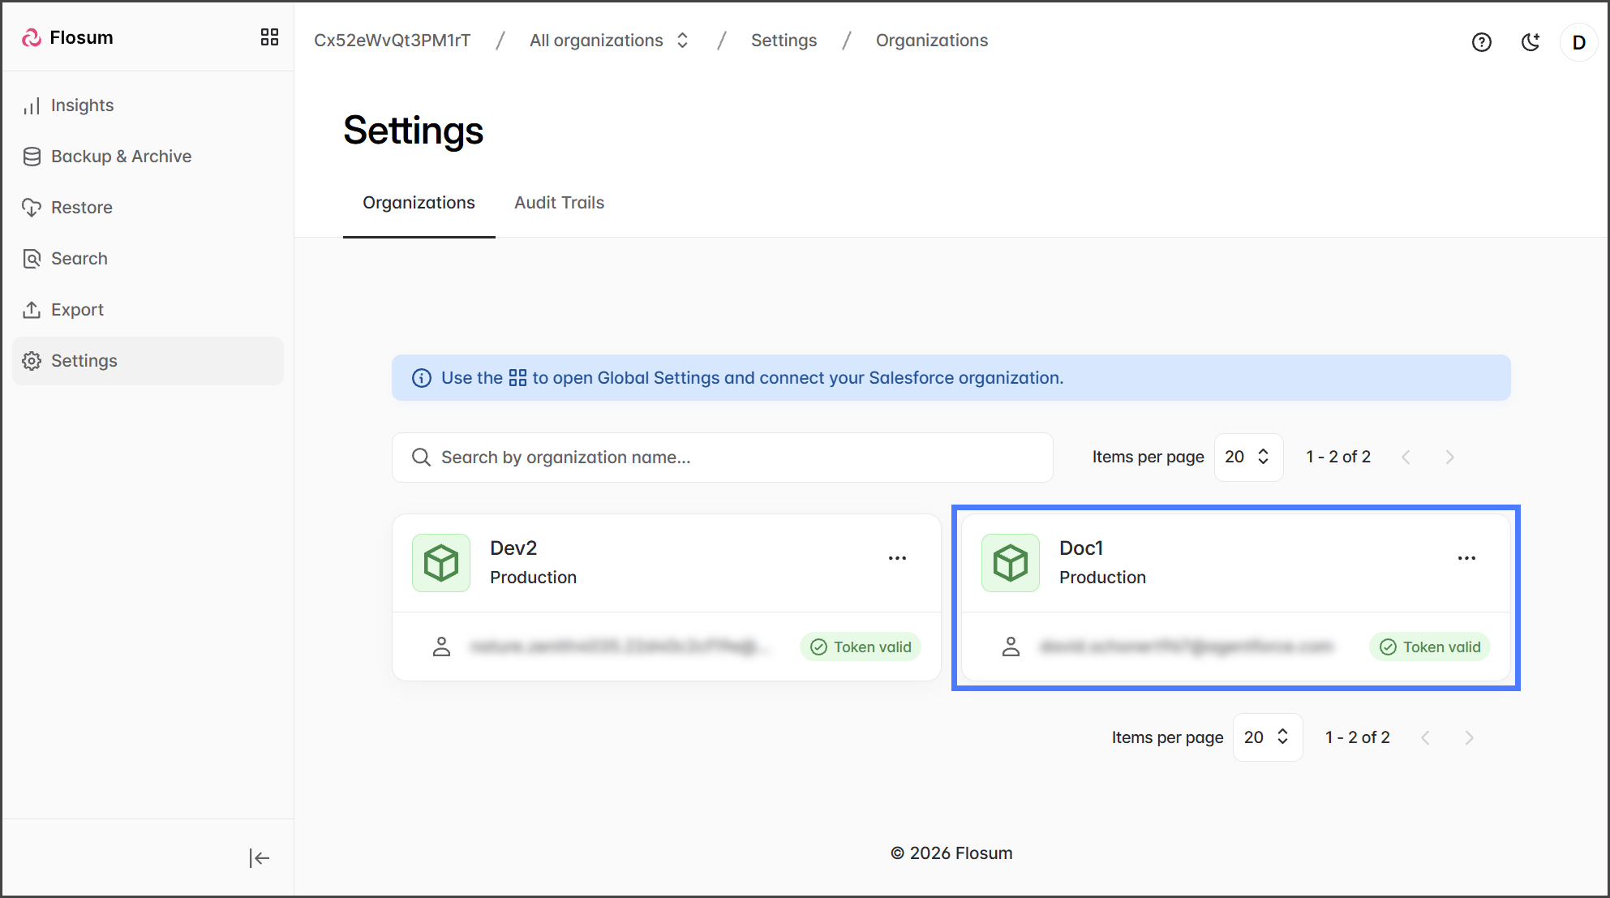Open Doc1 three-dot options menu
Viewport: 1610px width, 898px height.
pos(1466,558)
